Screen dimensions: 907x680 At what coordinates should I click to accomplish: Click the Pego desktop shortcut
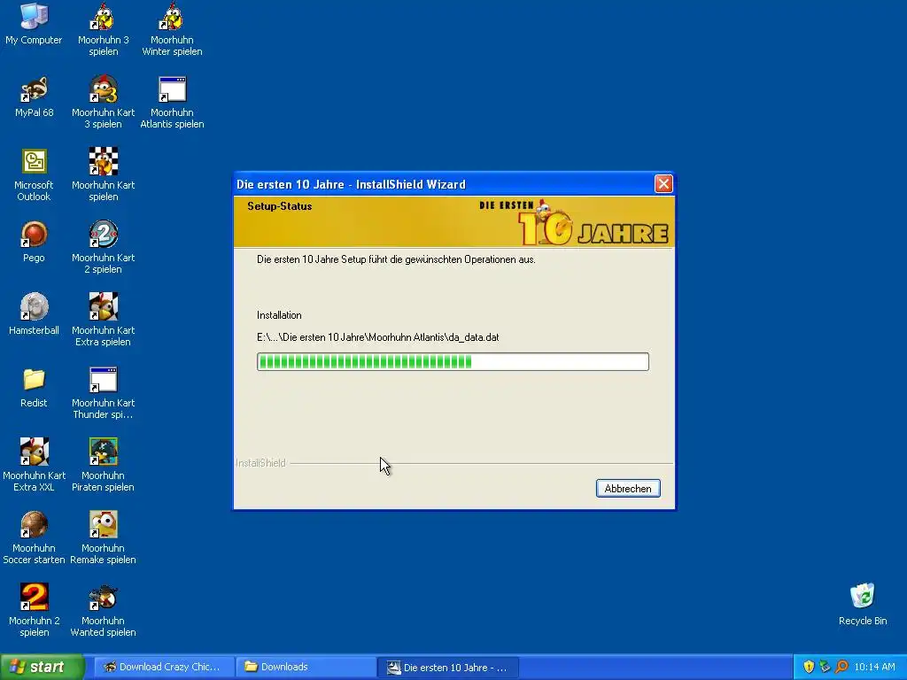[x=34, y=242]
